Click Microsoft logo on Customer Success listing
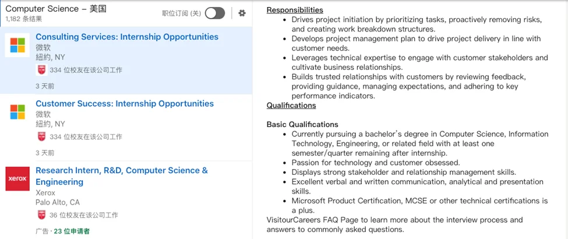This screenshot has height=239, width=568. [x=17, y=112]
